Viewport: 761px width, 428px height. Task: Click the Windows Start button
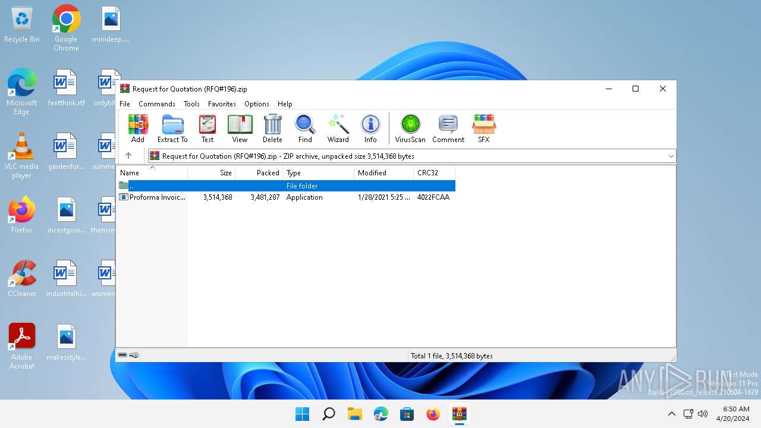tap(302, 414)
